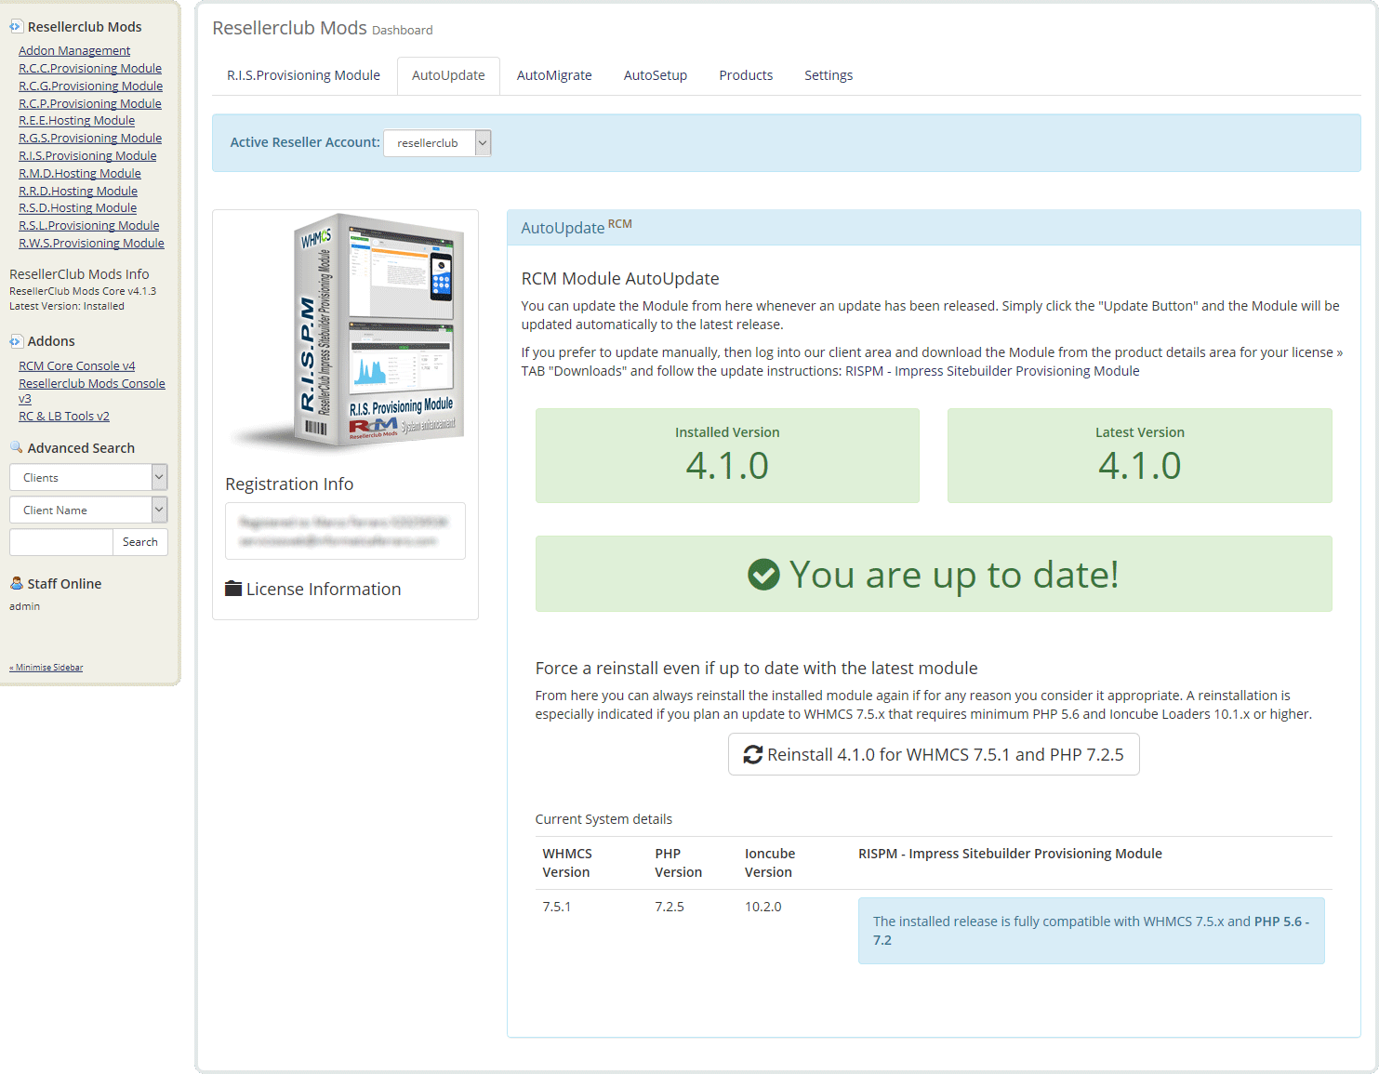
Task: Open R.C.C.Provisioning Module link
Action: point(90,69)
